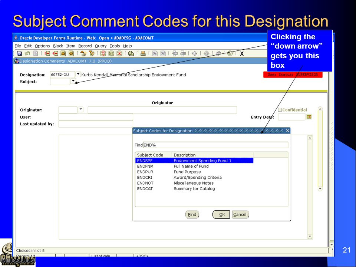Click the record scrollbar up arrow near Confidential
This screenshot has height=267, width=356.
[x=320, y=109]
